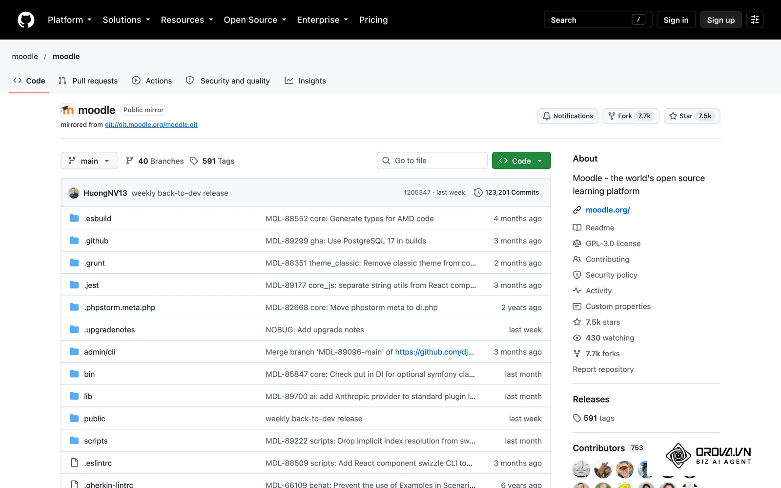Click the commit history clock icon
This screenshot has height=488, width=781.
pyautogui.click(x=478, y=193)
